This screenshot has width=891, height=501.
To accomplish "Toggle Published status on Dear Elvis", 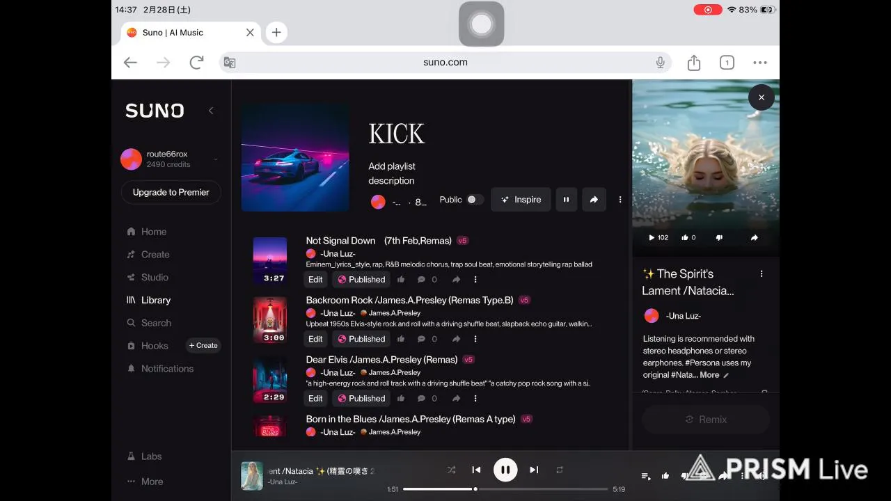I will point(361,399).
